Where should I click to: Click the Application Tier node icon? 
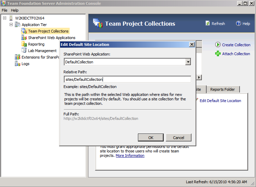[x=18, y=25]
